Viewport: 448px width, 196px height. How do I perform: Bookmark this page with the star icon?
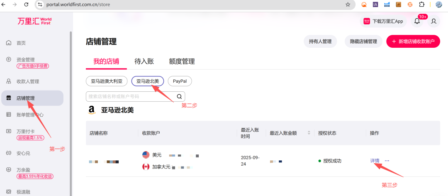pyautogui.click(x=348, y=4)
